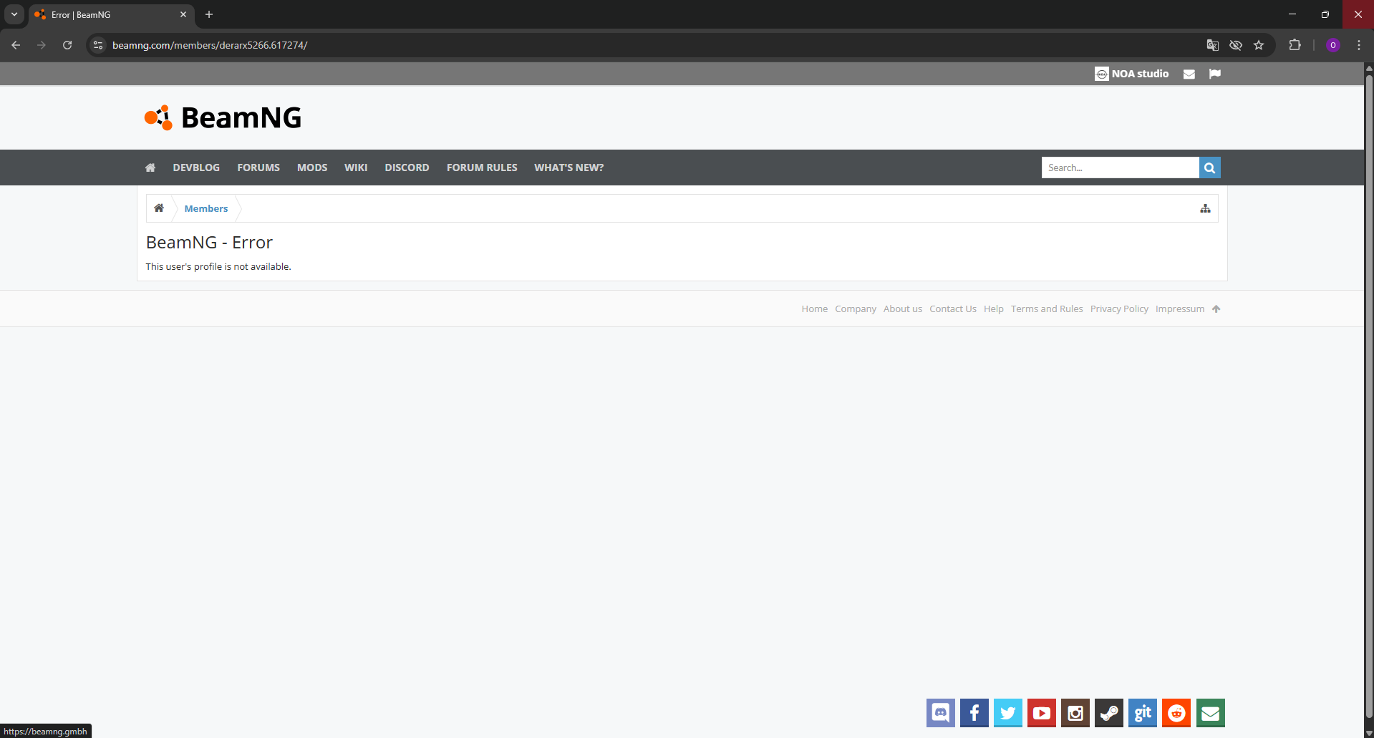Click the BeamNG logo

(x=223, y=117)
